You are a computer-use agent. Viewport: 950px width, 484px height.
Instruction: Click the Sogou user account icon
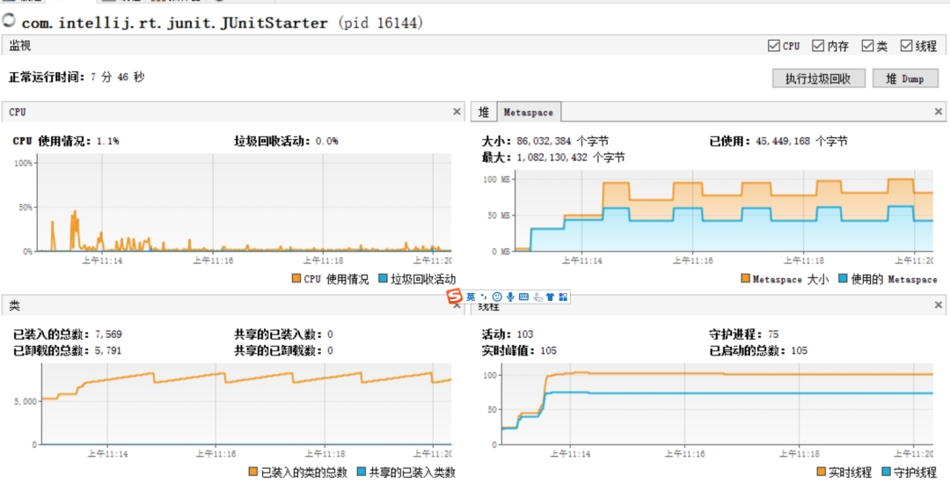click(537, 297)
